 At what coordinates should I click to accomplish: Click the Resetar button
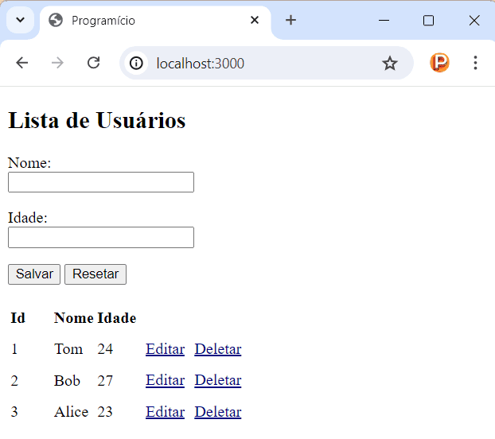coord(95,274)
